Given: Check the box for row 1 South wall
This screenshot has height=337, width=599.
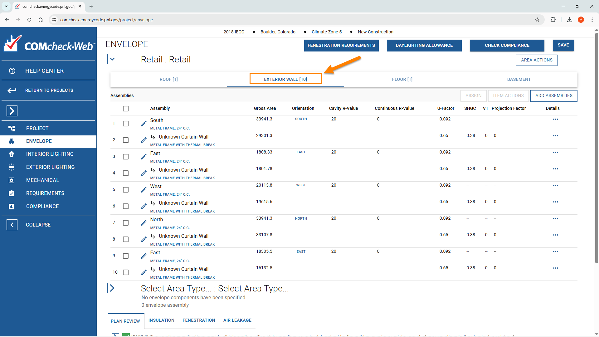Looking at the screenshot, I should (126, 124).
